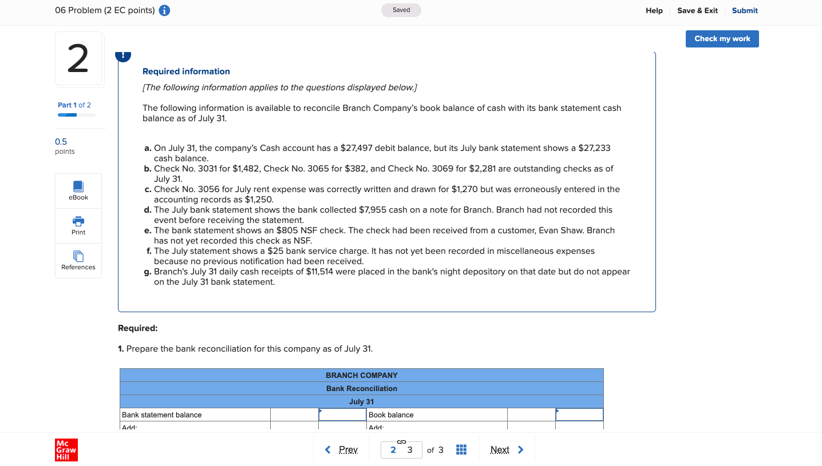Click the first blank cell beside Book balance
The width and height of the screenshot is (822, 466).
(x=531, y=415)
